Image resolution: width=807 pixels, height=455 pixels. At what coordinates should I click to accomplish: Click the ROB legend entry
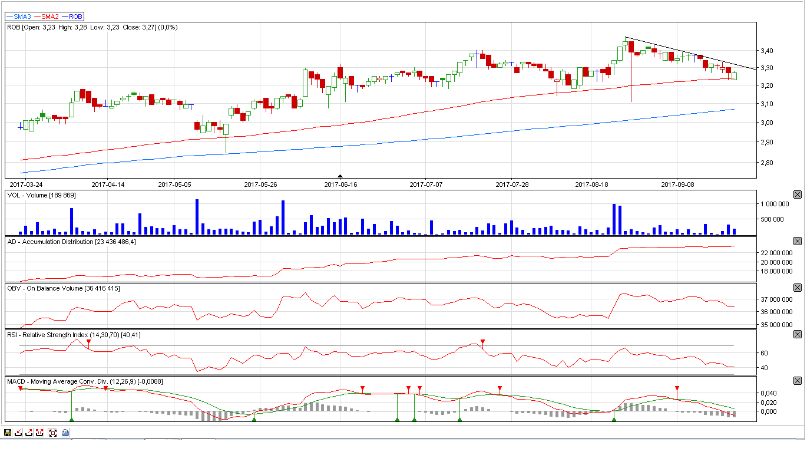[x=72, y=17]
